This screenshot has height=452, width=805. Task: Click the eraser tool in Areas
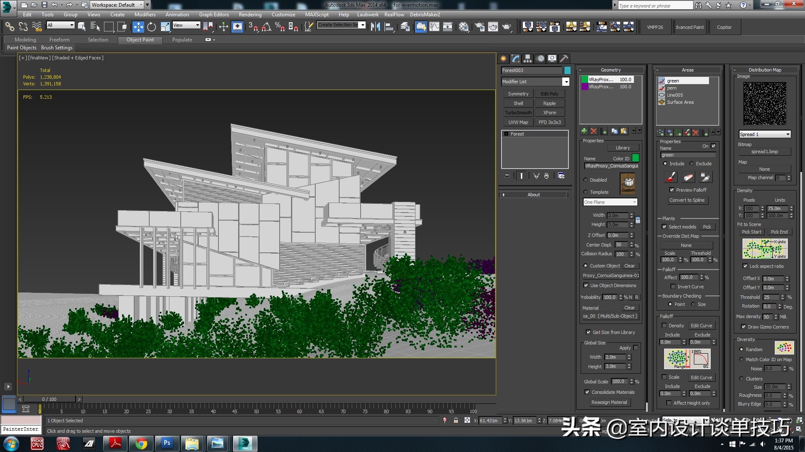pyautogui.click(x=688, y=177)
